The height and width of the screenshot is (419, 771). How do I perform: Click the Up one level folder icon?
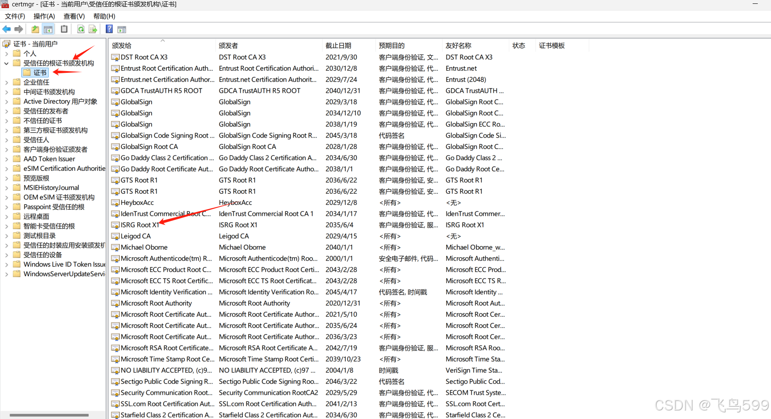pos(35,29)
